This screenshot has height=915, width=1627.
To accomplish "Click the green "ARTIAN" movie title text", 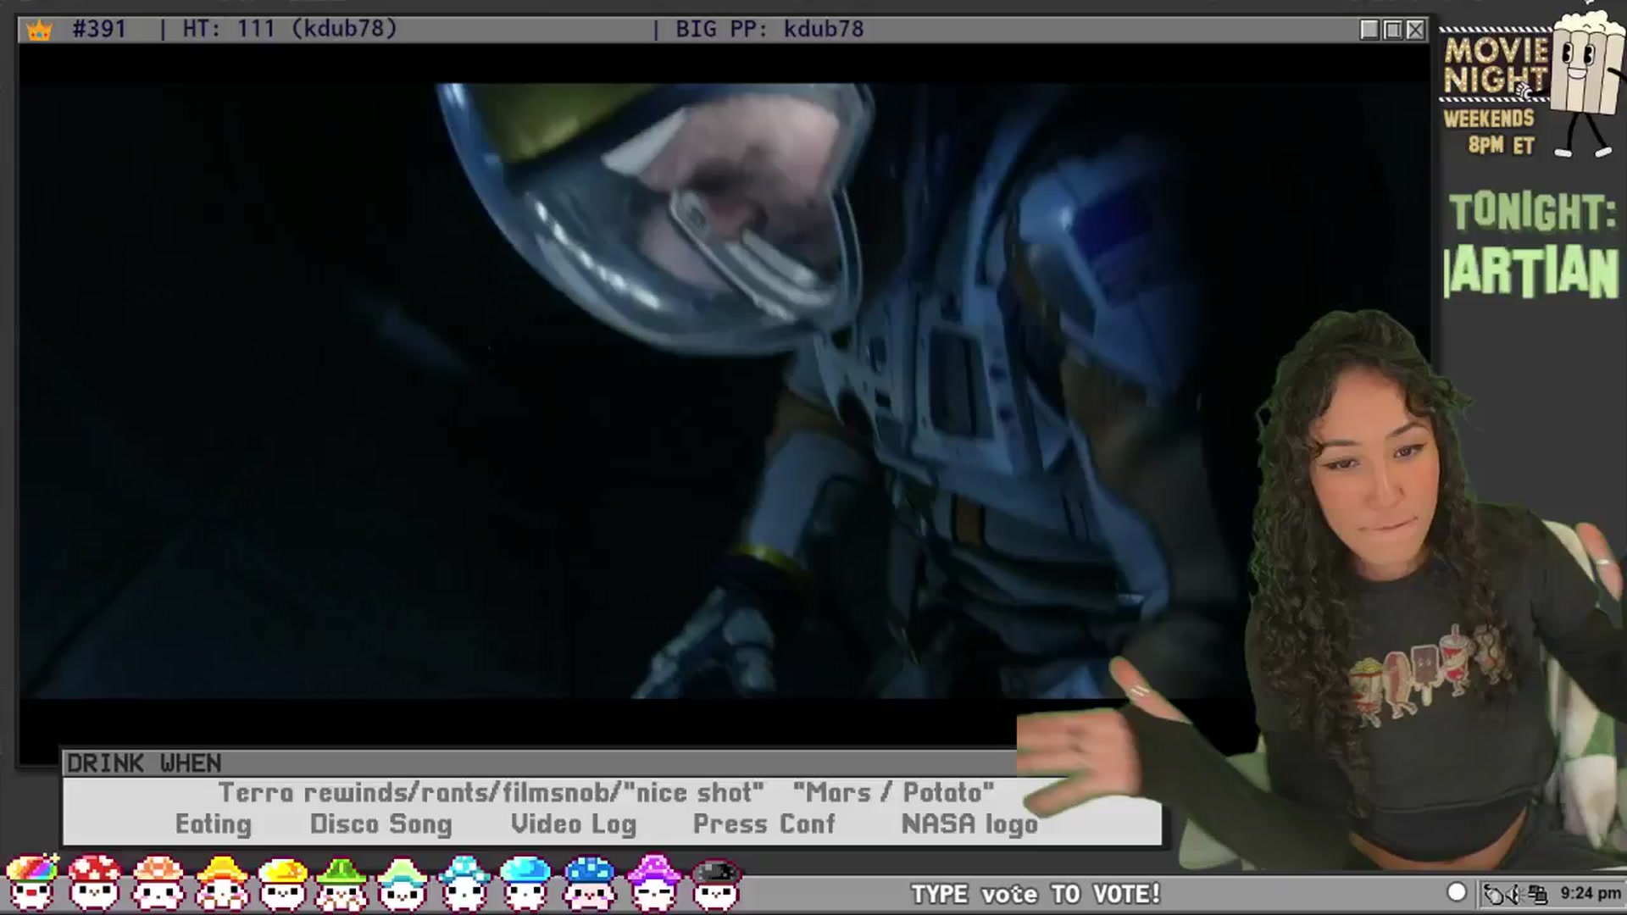I will [x=1532, y=272].
